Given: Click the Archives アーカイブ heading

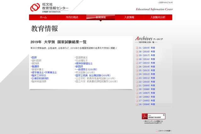Looking at the screenshot, I should click(x=149, y=38).
